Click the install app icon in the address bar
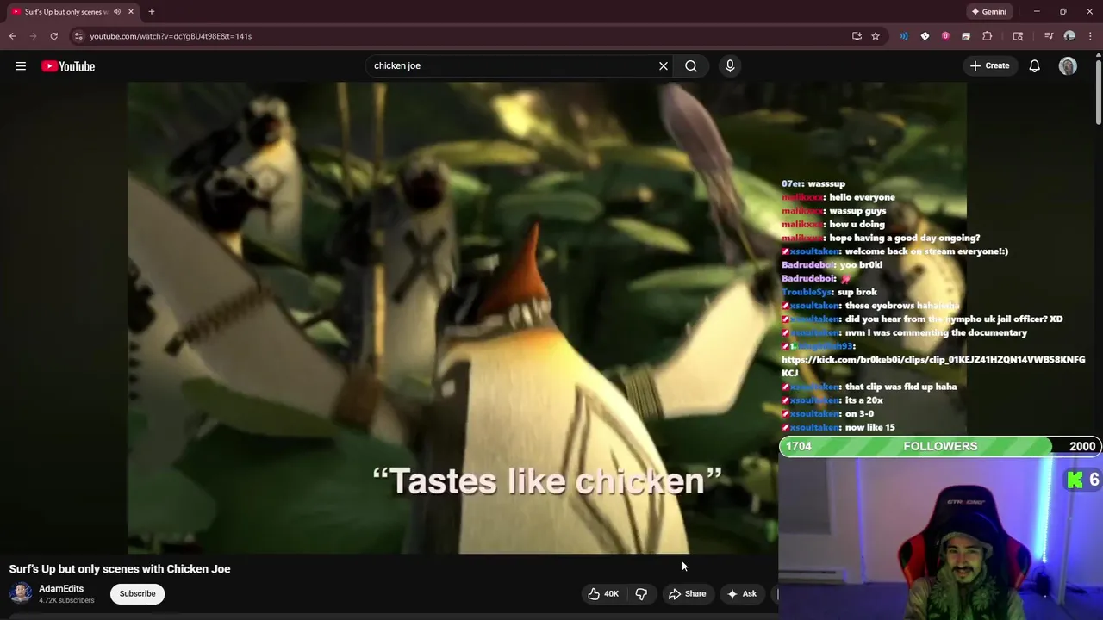The height and width of the screenshot is (620, 1103). click(857, 36)
